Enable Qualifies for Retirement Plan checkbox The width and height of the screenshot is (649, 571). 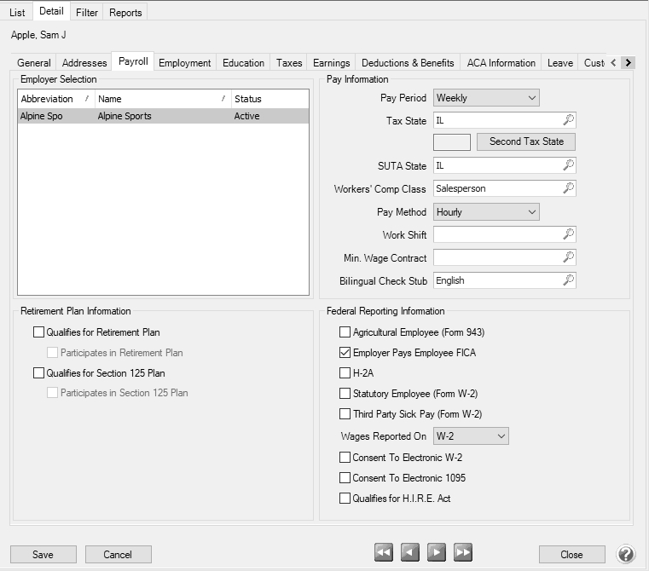[x=38, y=332]
